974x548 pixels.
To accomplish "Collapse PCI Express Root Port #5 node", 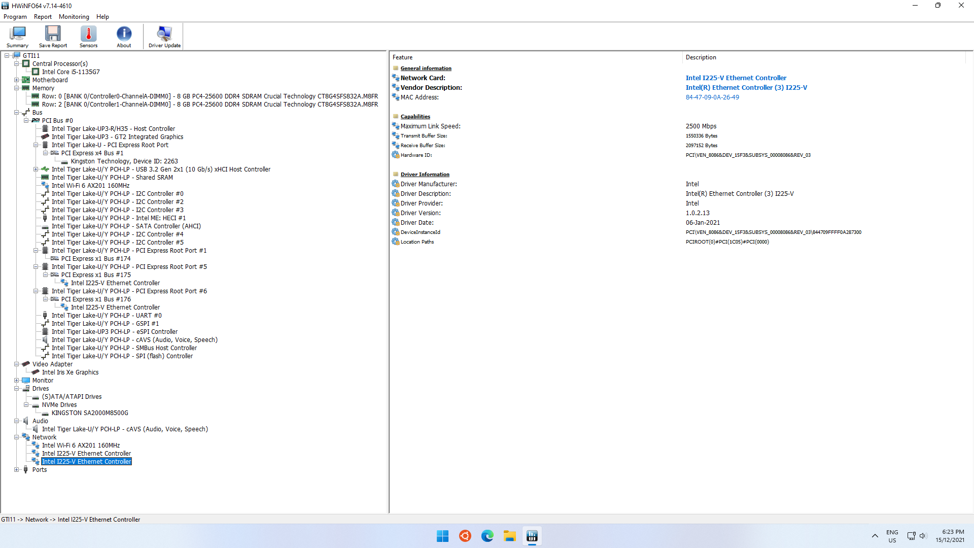I will [x=36, y=267].
